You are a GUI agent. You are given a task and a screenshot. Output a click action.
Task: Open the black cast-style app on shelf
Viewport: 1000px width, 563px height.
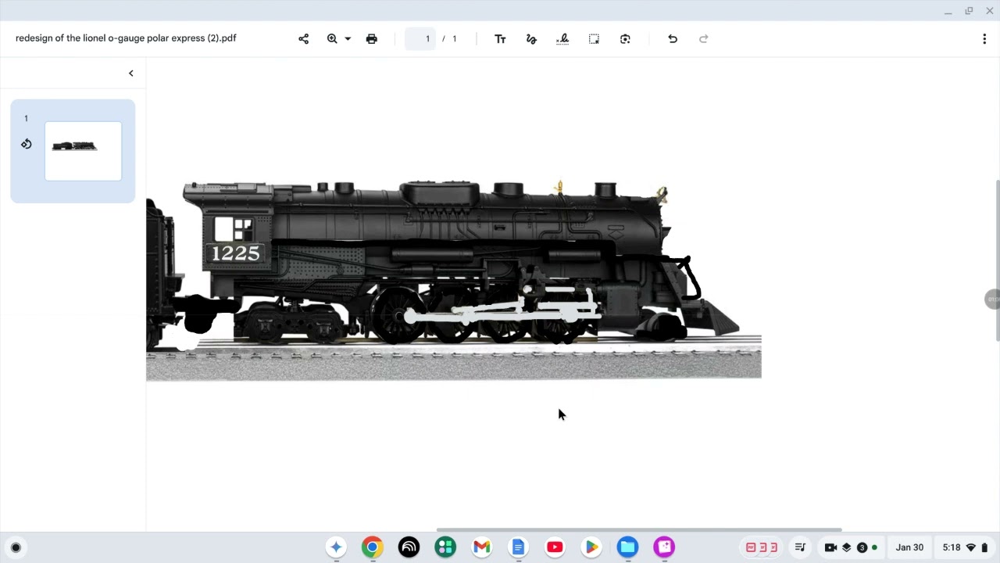409,547
